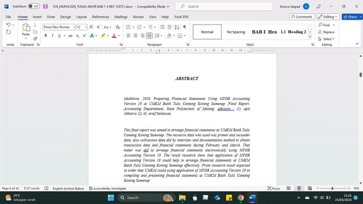This screenshot has height=204, width=363.
Task: Click the vertical scrollbar thumb
Action: [360, 75]
